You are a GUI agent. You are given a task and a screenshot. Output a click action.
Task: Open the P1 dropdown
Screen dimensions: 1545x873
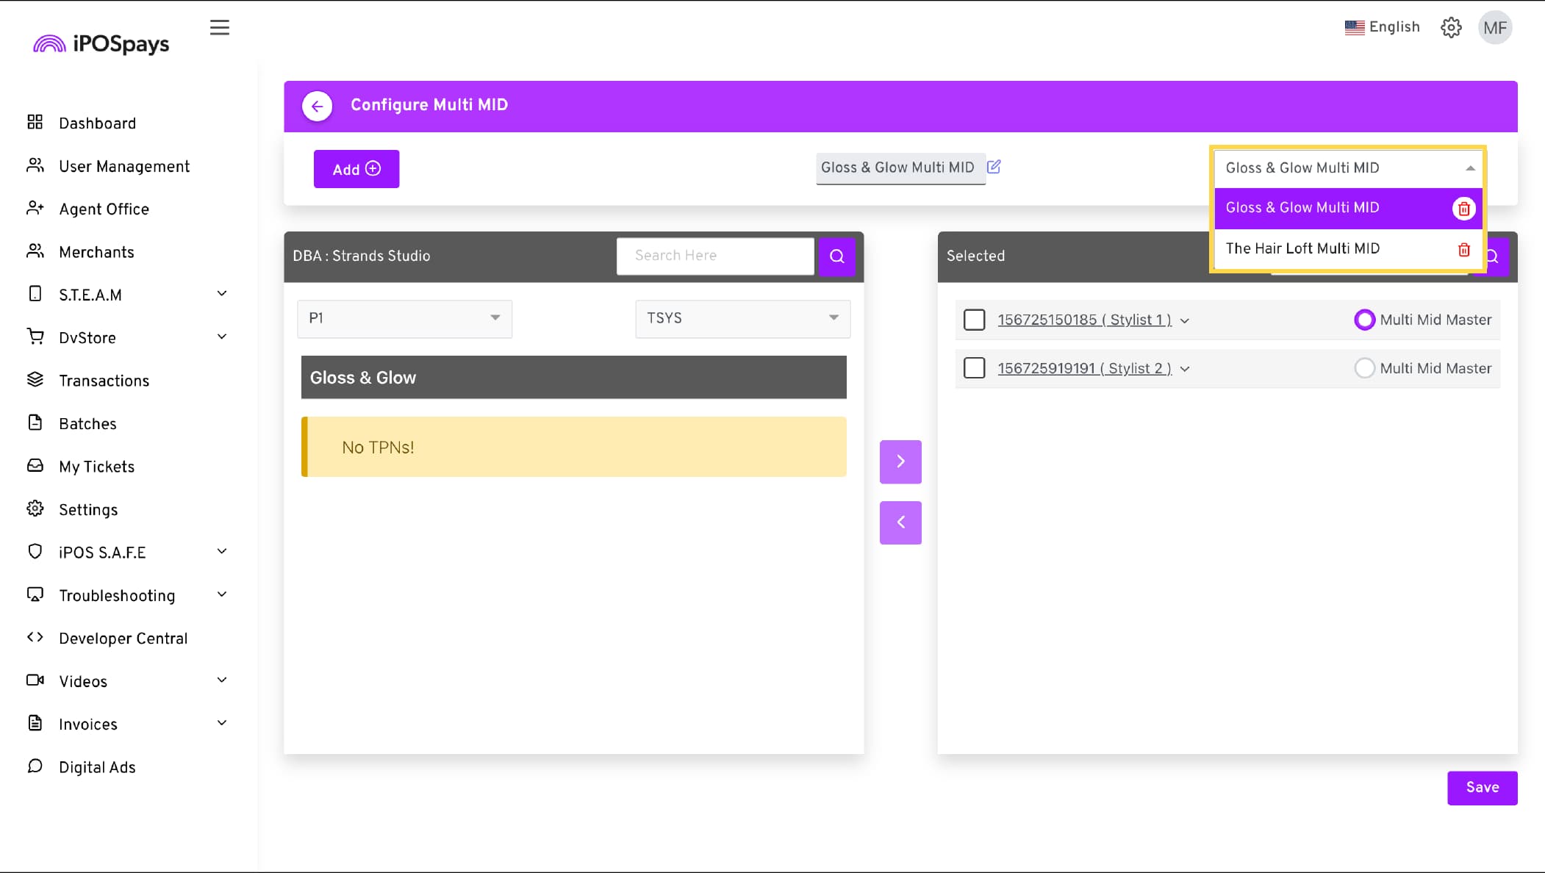click(404, 318)
